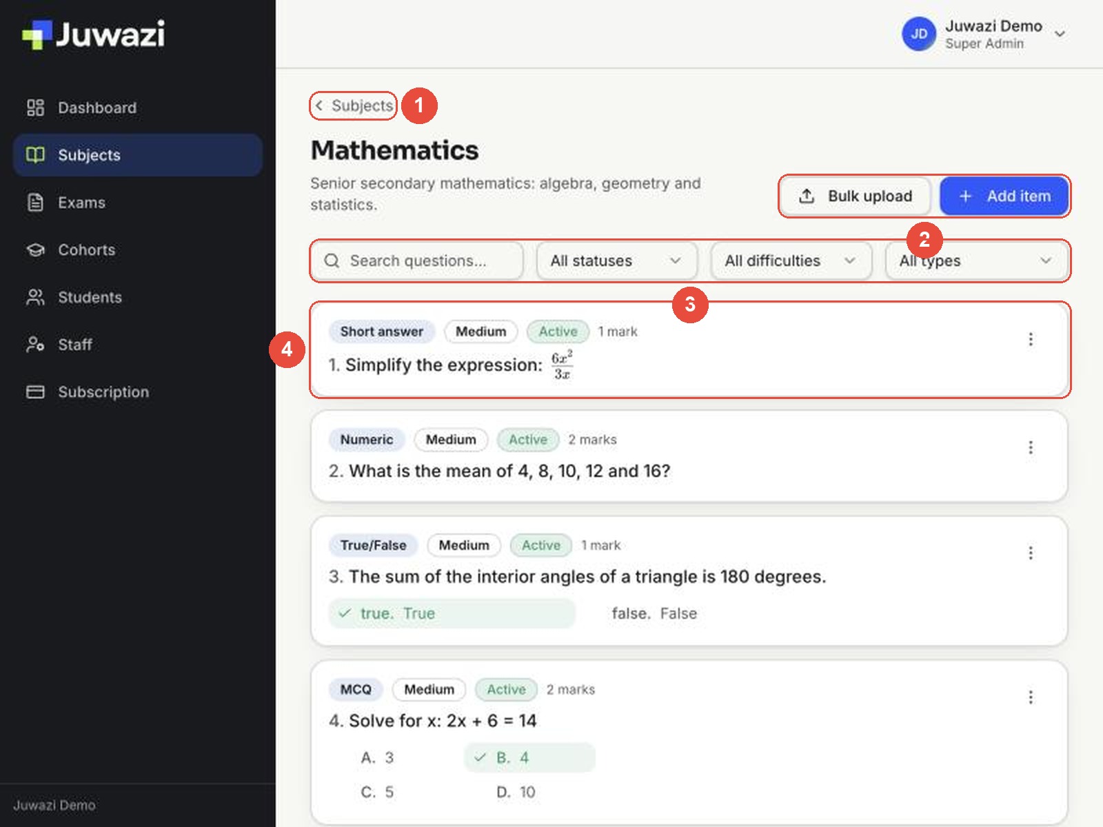Select MCQ option A. 3
This screenshot has height=827, width=1103.
(377, 758)
